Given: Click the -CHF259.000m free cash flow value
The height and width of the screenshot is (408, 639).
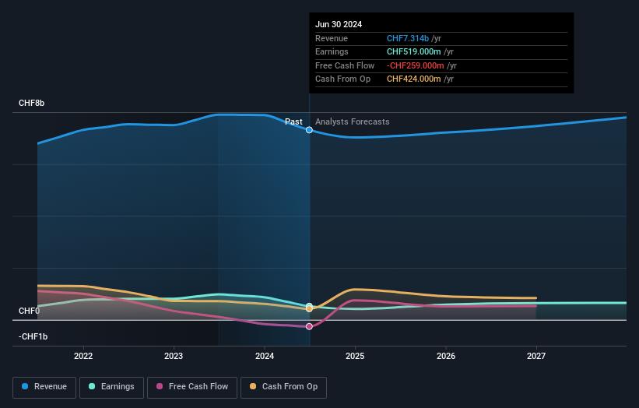Looking at the screenshot, I should coord(416,65).
